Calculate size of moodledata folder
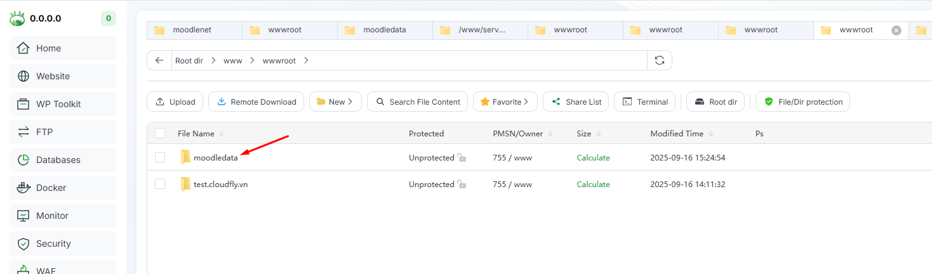 (x=593, y=157)
